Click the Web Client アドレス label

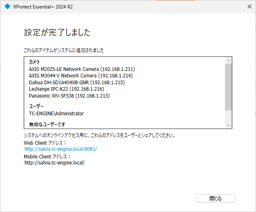coord(45,143)
